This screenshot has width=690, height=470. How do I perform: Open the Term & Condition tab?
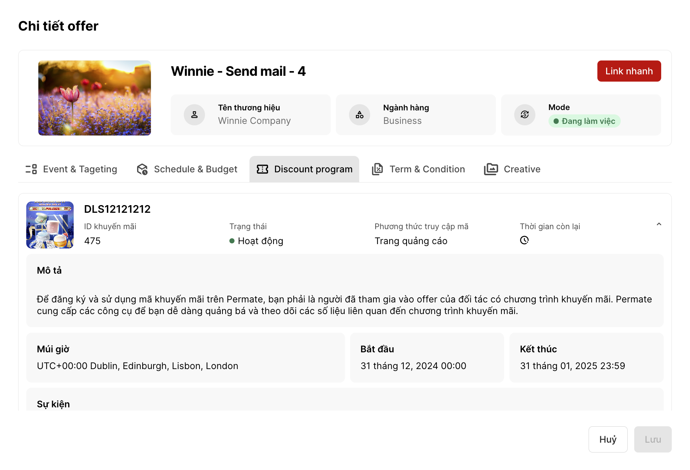click(427, 169)
